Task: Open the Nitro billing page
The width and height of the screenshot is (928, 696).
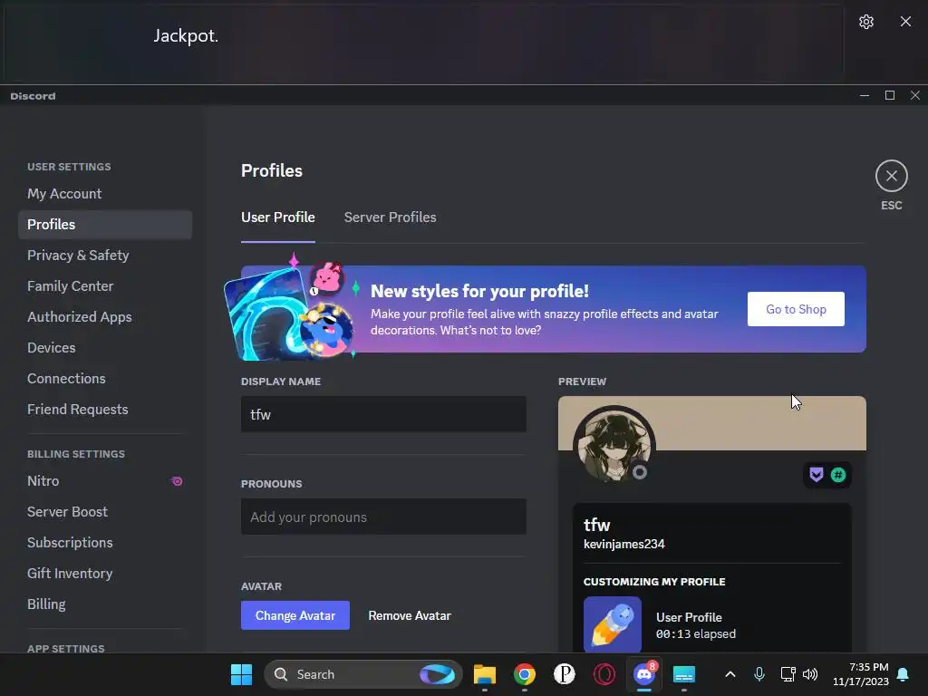Action: coord(105,481)
